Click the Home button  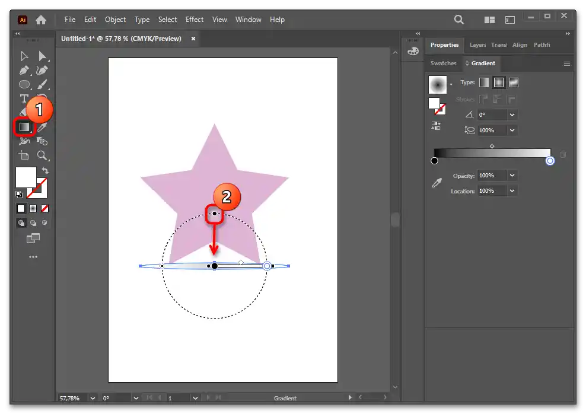(x=41, y=20)
